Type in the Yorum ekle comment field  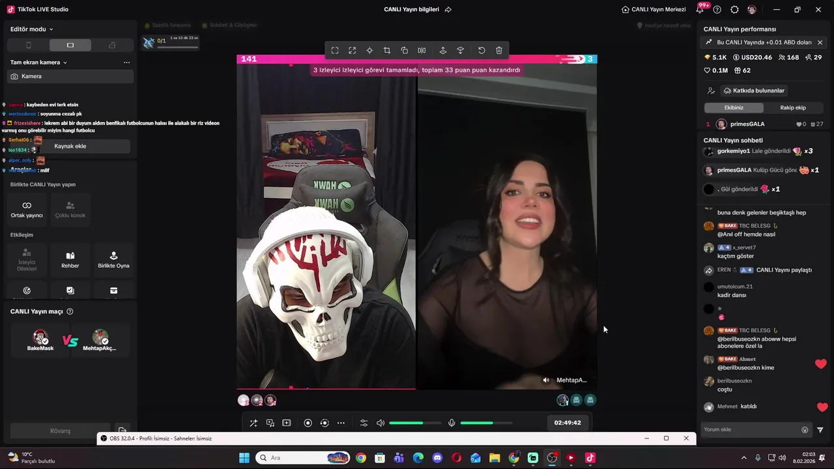pos(751,430)
